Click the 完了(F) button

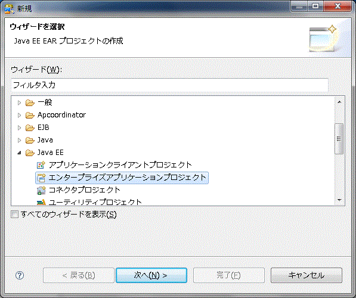click(229, 275)
